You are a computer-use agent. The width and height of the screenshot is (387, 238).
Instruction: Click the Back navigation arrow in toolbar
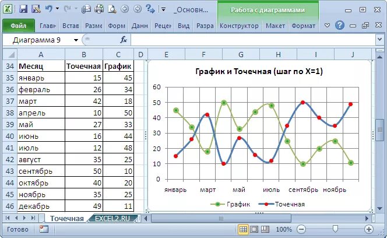pos(125,9)
